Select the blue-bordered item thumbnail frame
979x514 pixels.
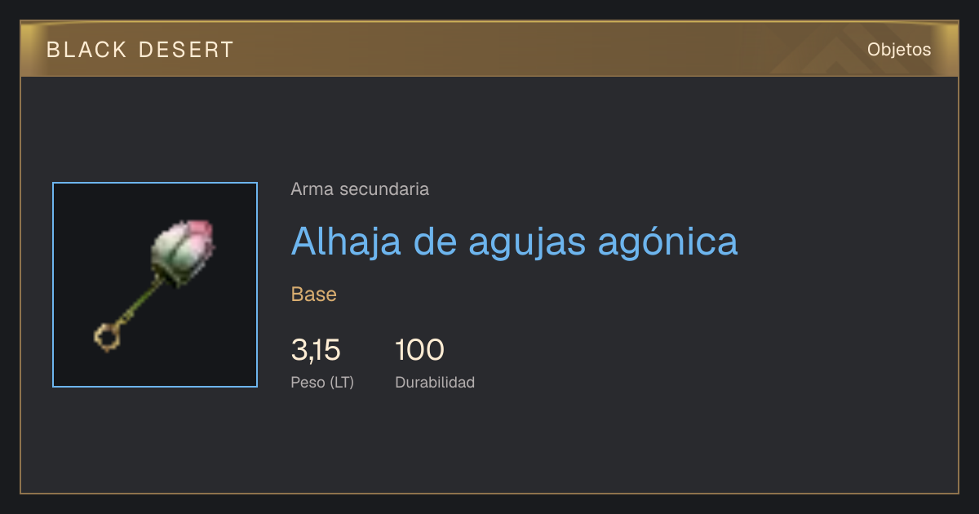click(155, 285)
